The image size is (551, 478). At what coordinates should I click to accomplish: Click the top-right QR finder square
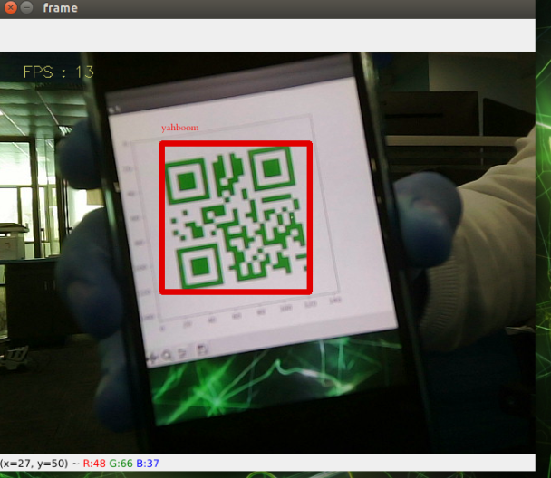(x=271, y=167)
